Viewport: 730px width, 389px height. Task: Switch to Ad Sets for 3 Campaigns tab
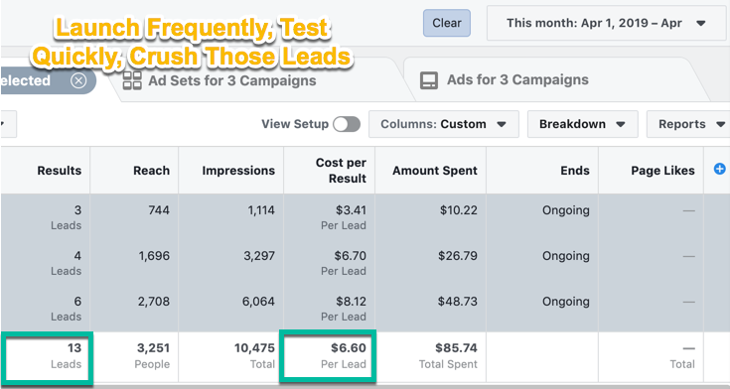point(231,80)
